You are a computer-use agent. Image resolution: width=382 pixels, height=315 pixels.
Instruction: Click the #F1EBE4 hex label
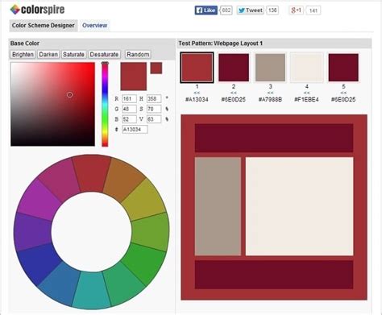tap(306, 100)
